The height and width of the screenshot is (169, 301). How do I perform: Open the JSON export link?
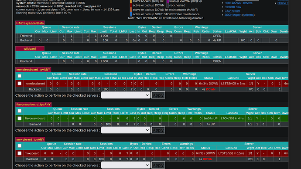pyautogui.click(x=233, y=15)
